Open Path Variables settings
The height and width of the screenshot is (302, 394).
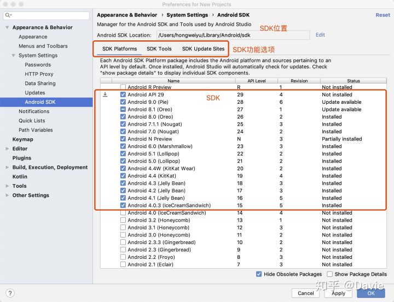36,130
